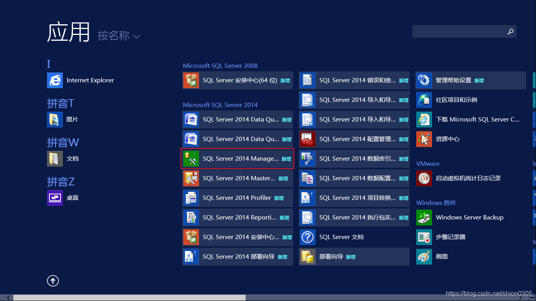Viewport: 536px width, 301px height.
Task: Open SQL Server 2014 Master Data tile
Action: (x=238, y=178)
